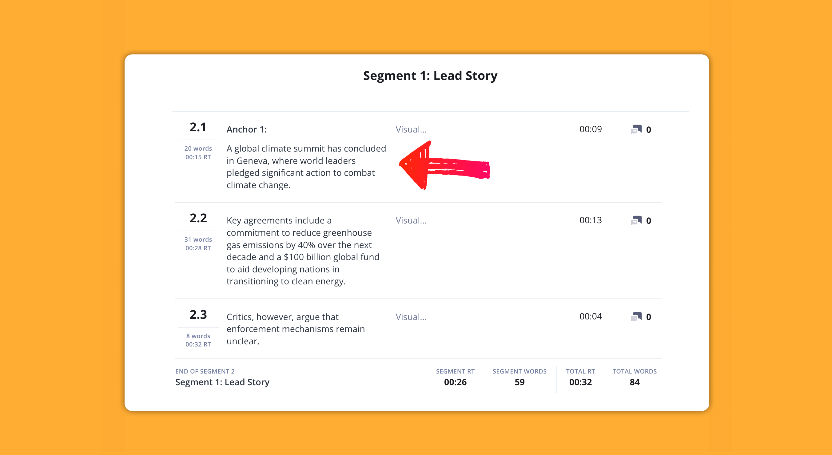Screen dimensions: 832x455
Task: Click the Total Words 84 value
Action: pyautogui.click(x=634, y=382)
